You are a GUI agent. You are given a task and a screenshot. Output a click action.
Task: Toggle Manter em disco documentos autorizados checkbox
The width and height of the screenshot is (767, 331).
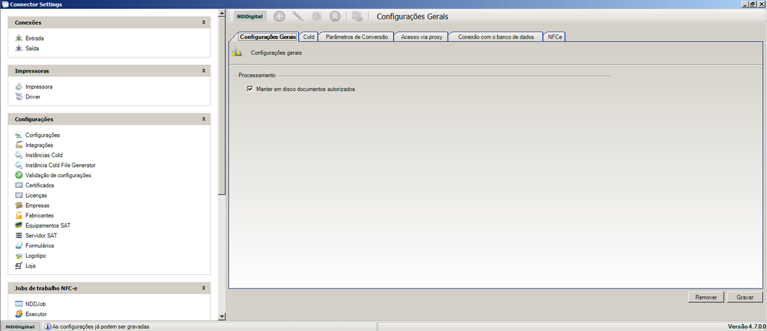(x=250, y=89)
